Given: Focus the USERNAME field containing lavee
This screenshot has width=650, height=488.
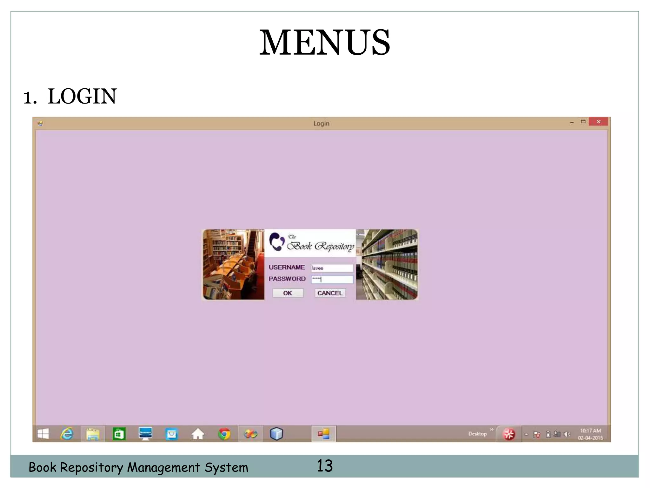Looking at the screenshot, I should coord(332,268).
